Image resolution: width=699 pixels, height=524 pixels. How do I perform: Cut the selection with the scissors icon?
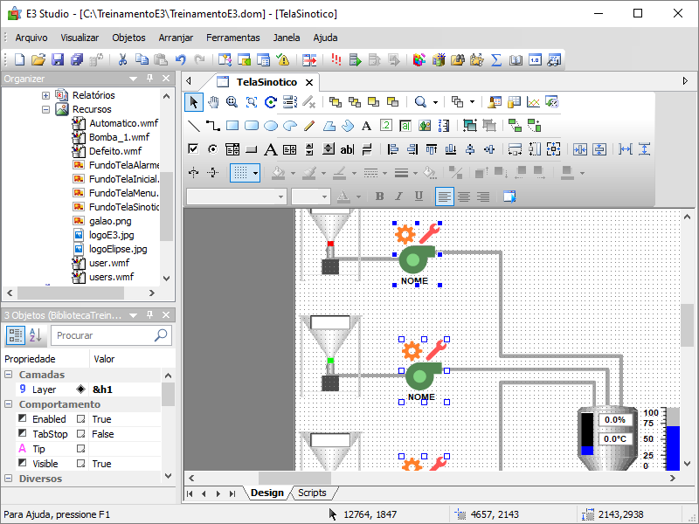[122, 59]
